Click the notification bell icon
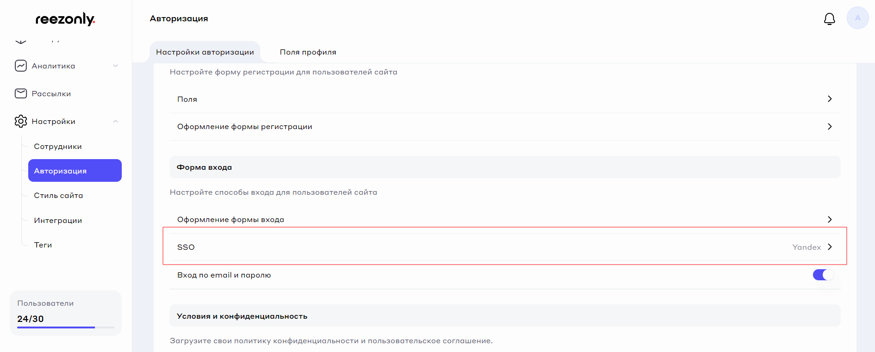The width and height of the screenshot is (875, 352). point(829,19)
